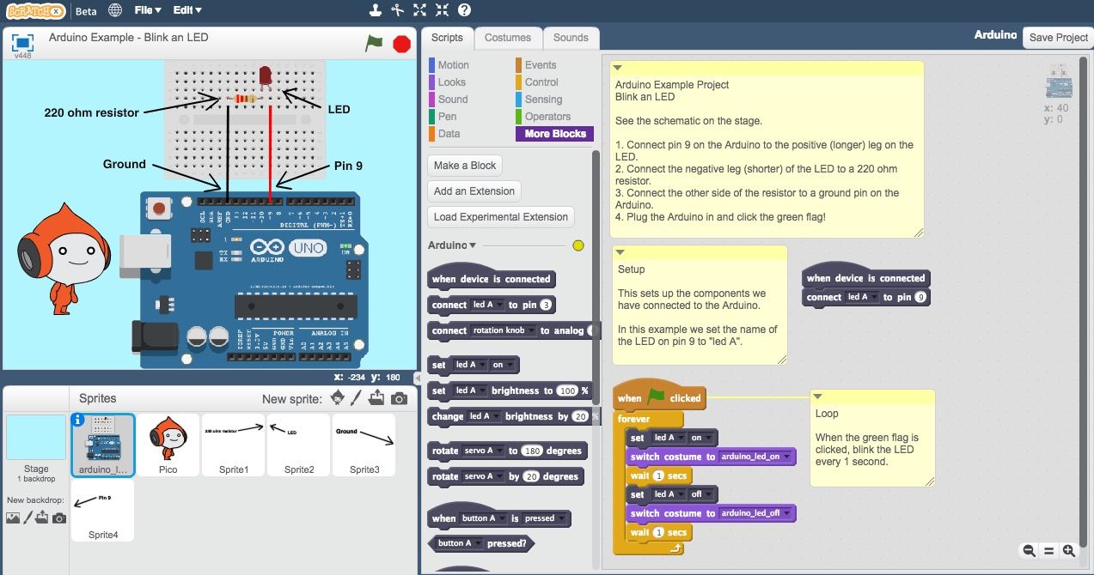
Task: Open costume dropdown showing arduino_led_on
Action: (x=787, y=457)
